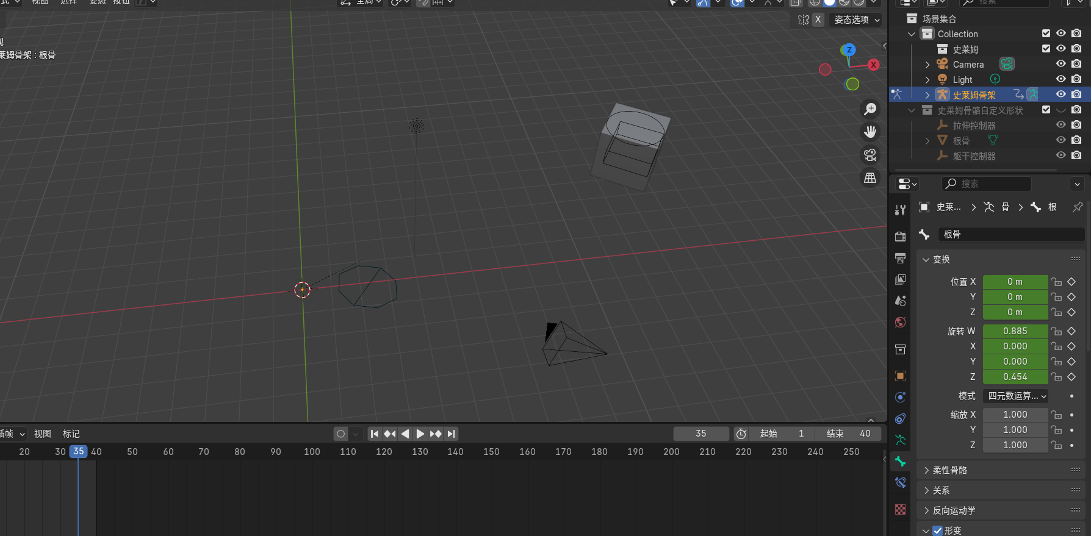
Task: Open the 四元数运算 rotation mode dropdown
Action: [x=1015, y=396]
